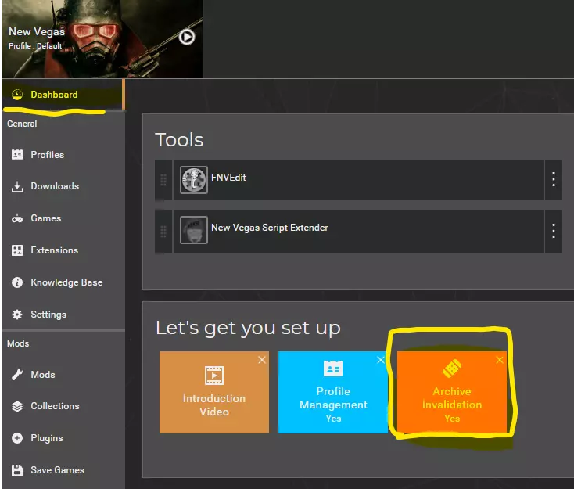574x489 pixels.
Task: Dismiss the Archive Invalidation tile
Action: tap(500, 360)
